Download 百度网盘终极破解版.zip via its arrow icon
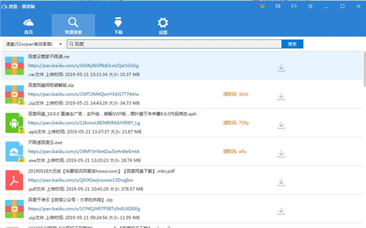 tap(281, 96)
